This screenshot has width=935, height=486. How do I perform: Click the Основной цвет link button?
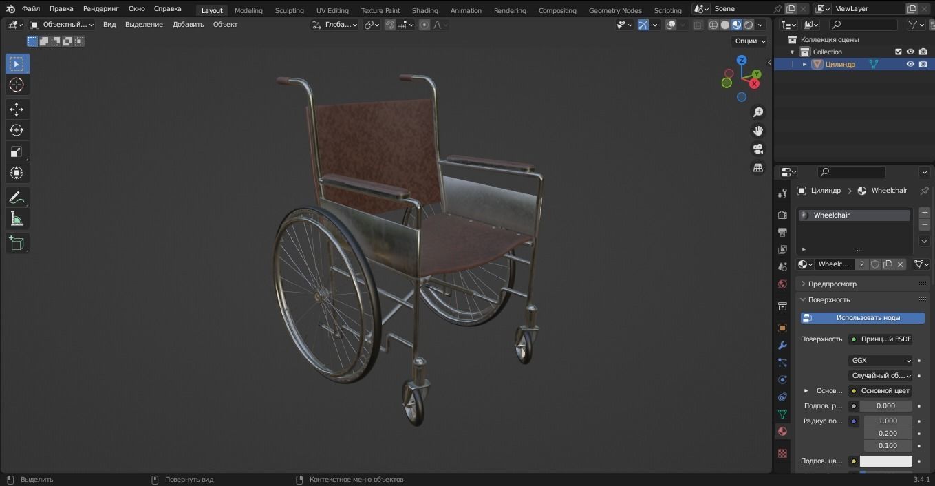881,391
